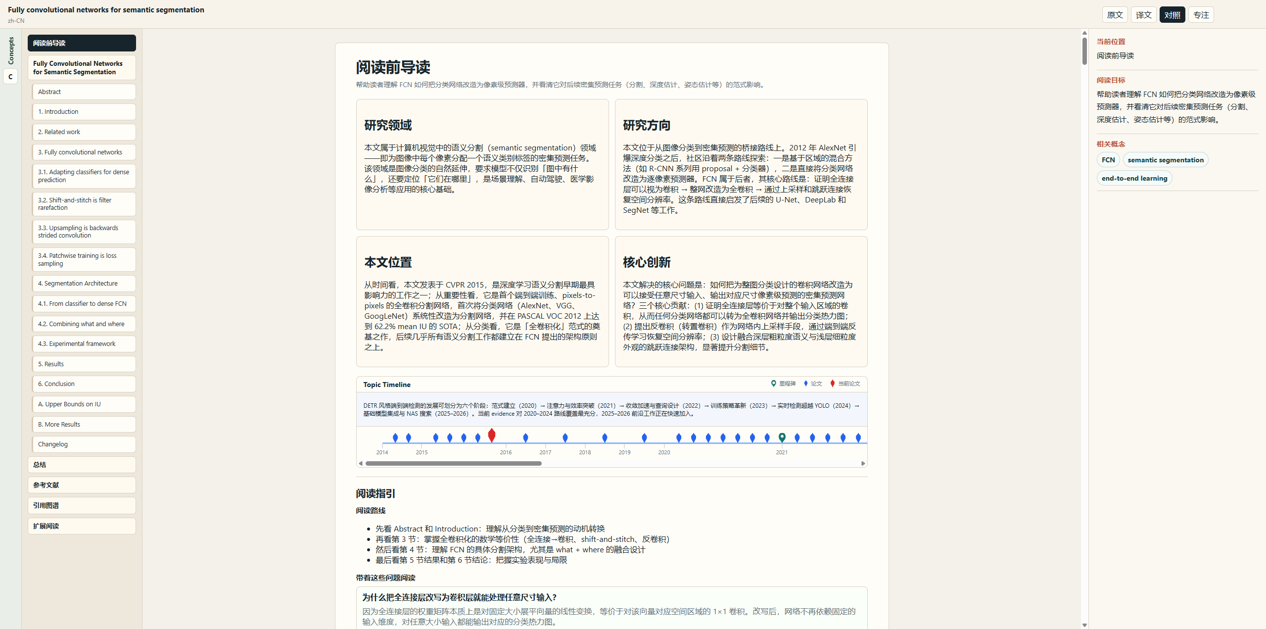1266x629 pixels.
Task: Jump to 3.4. Patchwise training is loss sampling
Action: [x=84, y=260]
